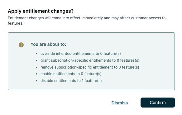Click the 'You are about to:' heading
Image resolution: width=182 pixels, height=115 pixels.
tap(48, 44)
